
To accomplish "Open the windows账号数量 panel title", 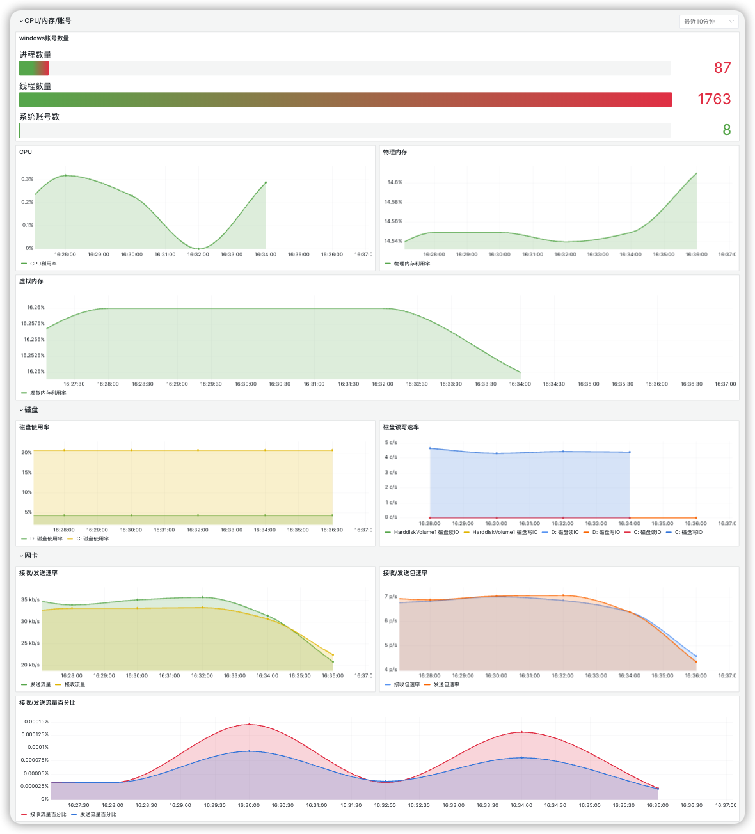I will (x=44, y=38).
